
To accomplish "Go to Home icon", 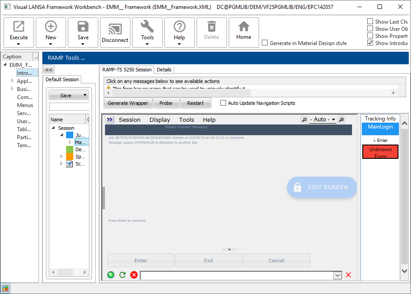I will (x=244, y=26).
